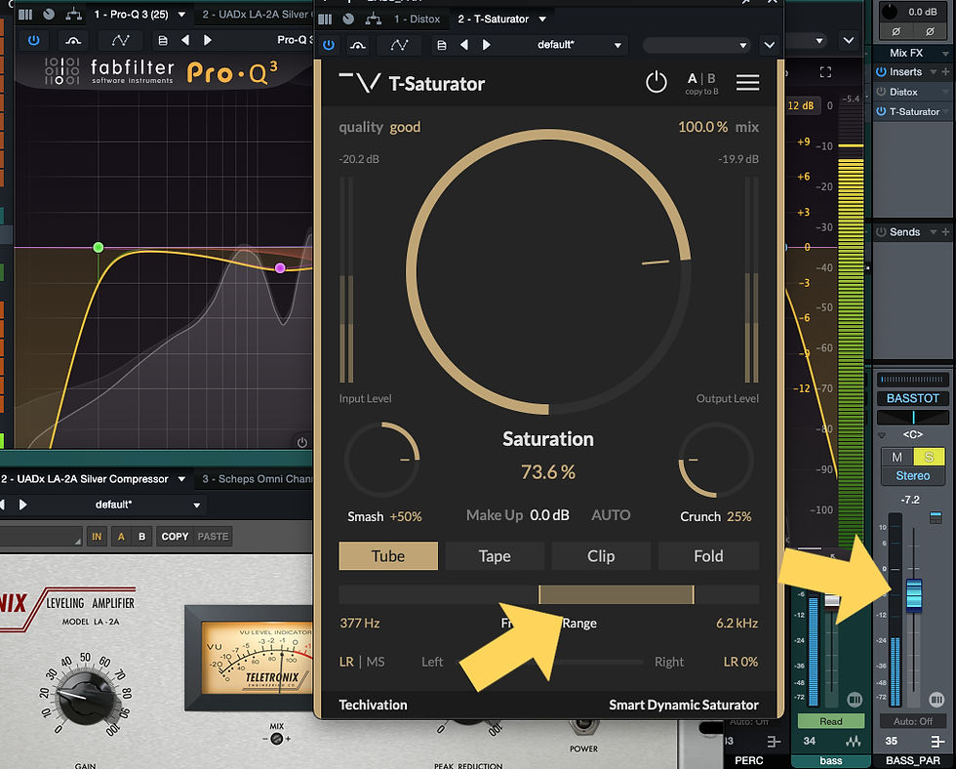Adjust 100.0 % mix value
This screenshot has height=769, width=956.
(702, 127)
